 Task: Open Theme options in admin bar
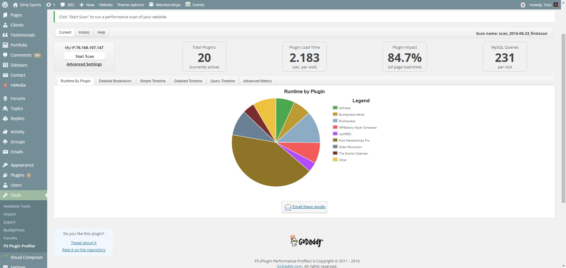130,5
